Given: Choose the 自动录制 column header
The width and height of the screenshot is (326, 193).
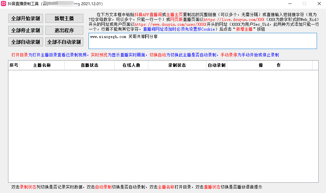Looking at the screenshot, I should point(217,65).
